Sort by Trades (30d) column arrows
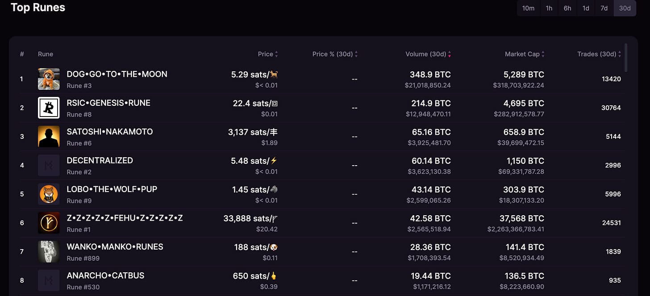The image size is (650, 296). point(620,54)
